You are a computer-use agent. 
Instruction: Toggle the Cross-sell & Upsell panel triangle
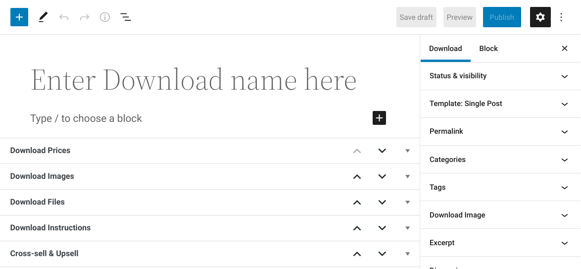tap(407, 254)
